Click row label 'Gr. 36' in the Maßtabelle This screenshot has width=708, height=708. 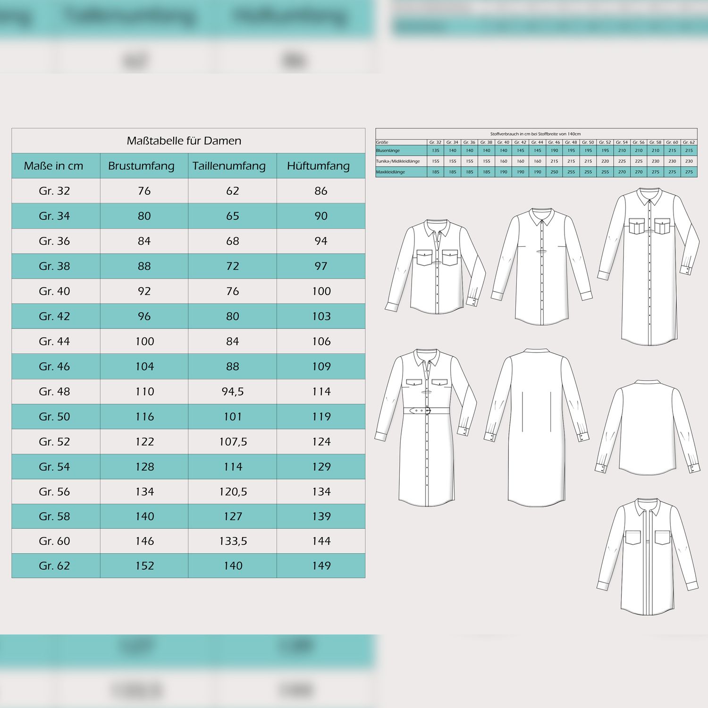(x=54, y=241)
